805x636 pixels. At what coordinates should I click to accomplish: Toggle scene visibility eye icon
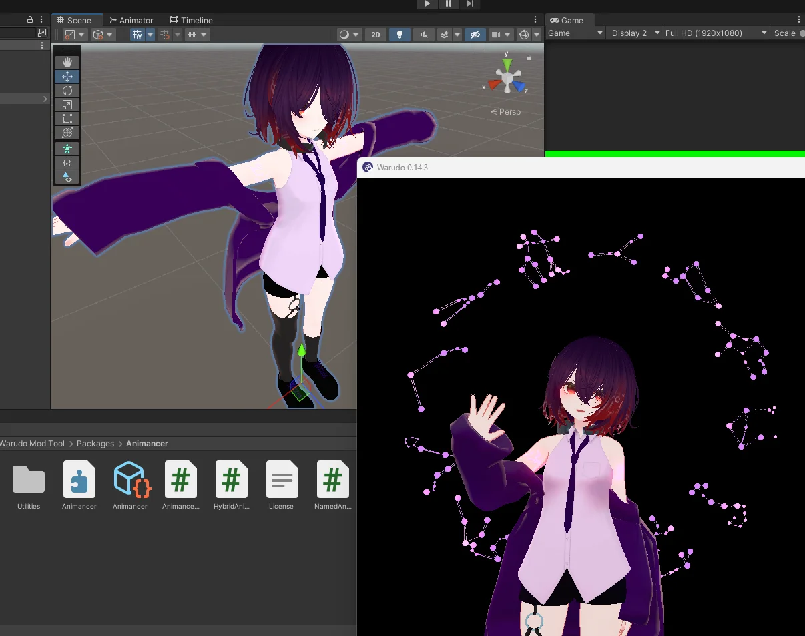pyautogui.click(x=475, y=35)
